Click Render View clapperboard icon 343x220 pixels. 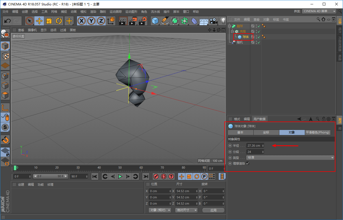[123, 21]
